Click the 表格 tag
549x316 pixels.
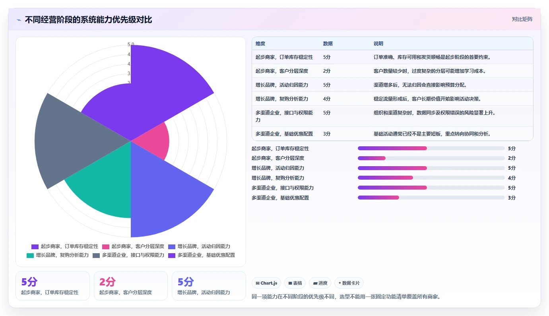click(295, 283)
